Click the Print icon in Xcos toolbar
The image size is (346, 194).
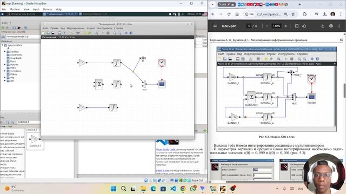pyautogui.click(x=59, y=33)
